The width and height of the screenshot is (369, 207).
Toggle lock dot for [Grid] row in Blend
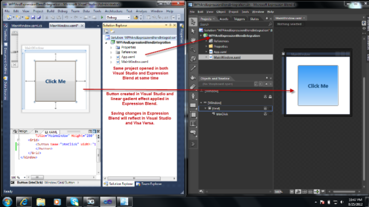(270, 108)
